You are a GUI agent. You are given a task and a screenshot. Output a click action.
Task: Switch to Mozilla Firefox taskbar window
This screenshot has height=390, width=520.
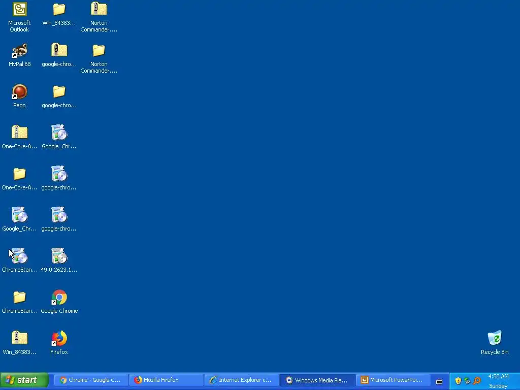166,380
